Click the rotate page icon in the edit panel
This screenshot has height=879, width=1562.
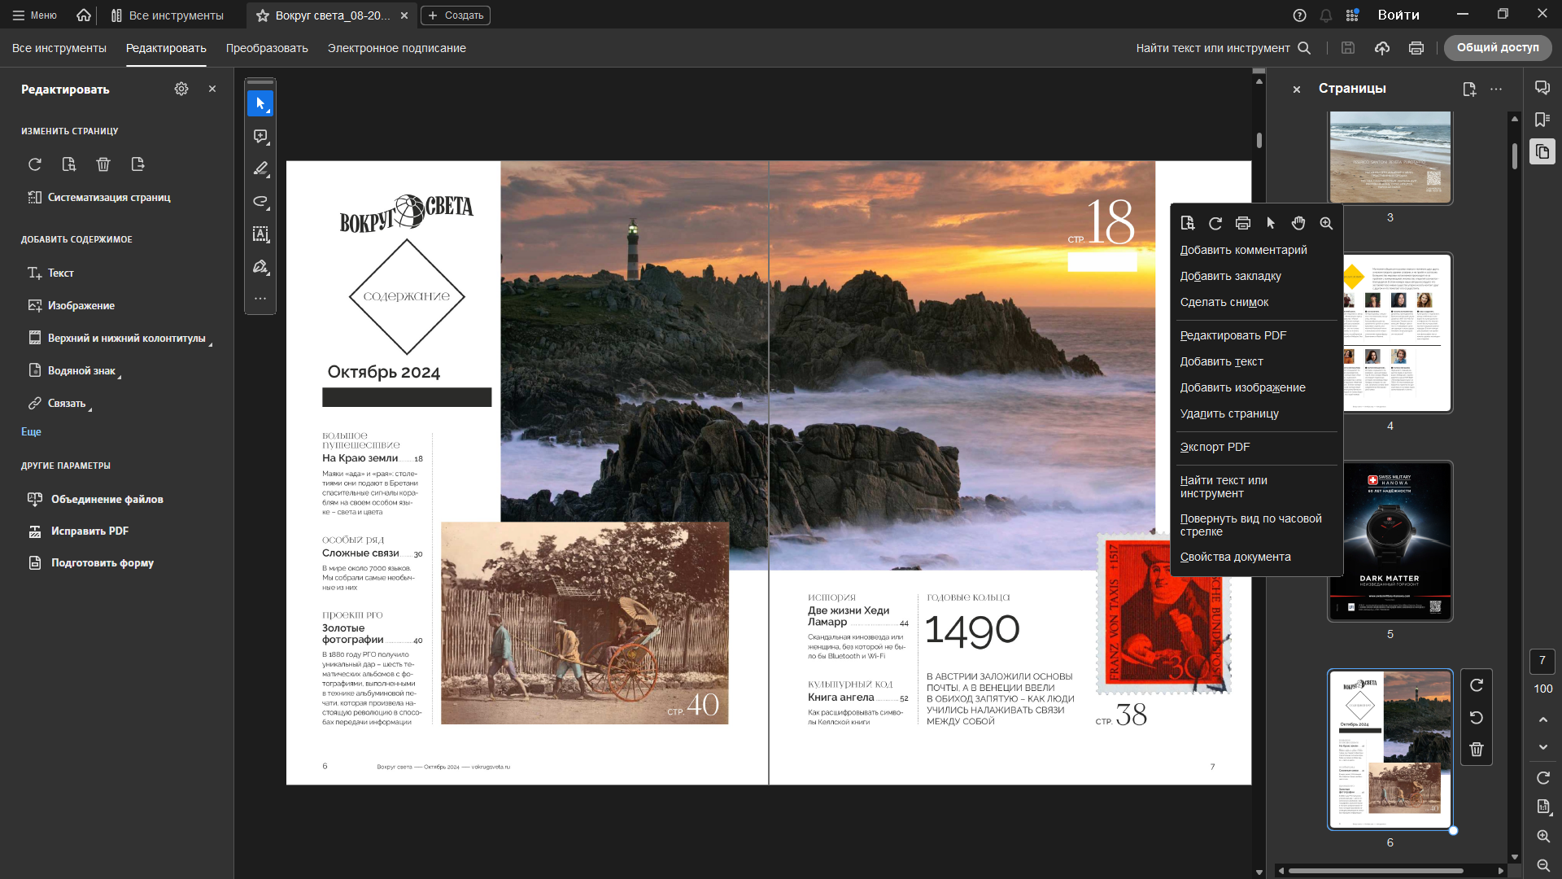point(35,164)
